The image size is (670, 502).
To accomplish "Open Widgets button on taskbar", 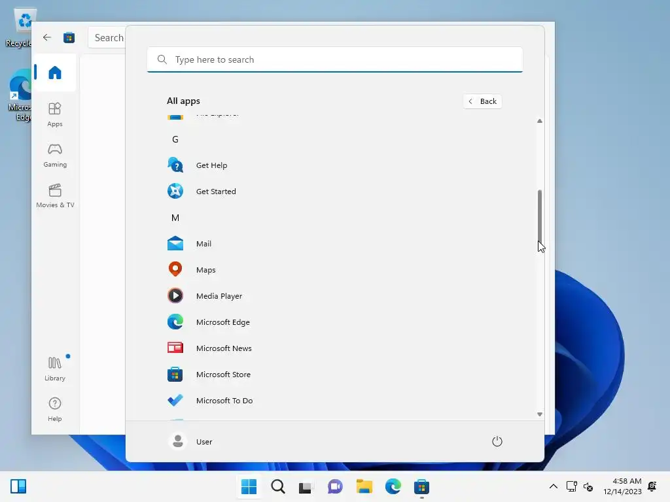I will tap(18, 486).
